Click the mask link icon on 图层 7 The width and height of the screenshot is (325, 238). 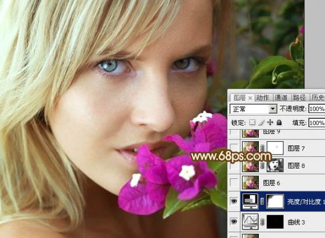(x=262, y=148)
